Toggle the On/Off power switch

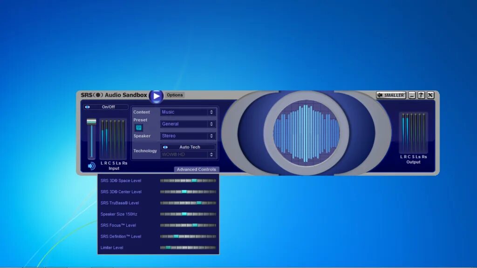[x=106, y=107]
